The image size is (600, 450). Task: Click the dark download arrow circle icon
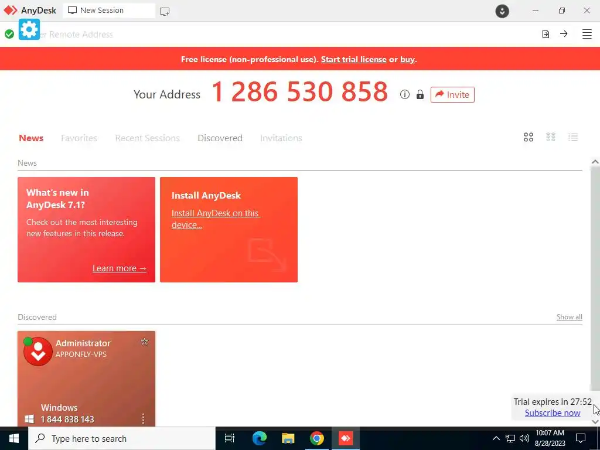(x=502, y=11)
